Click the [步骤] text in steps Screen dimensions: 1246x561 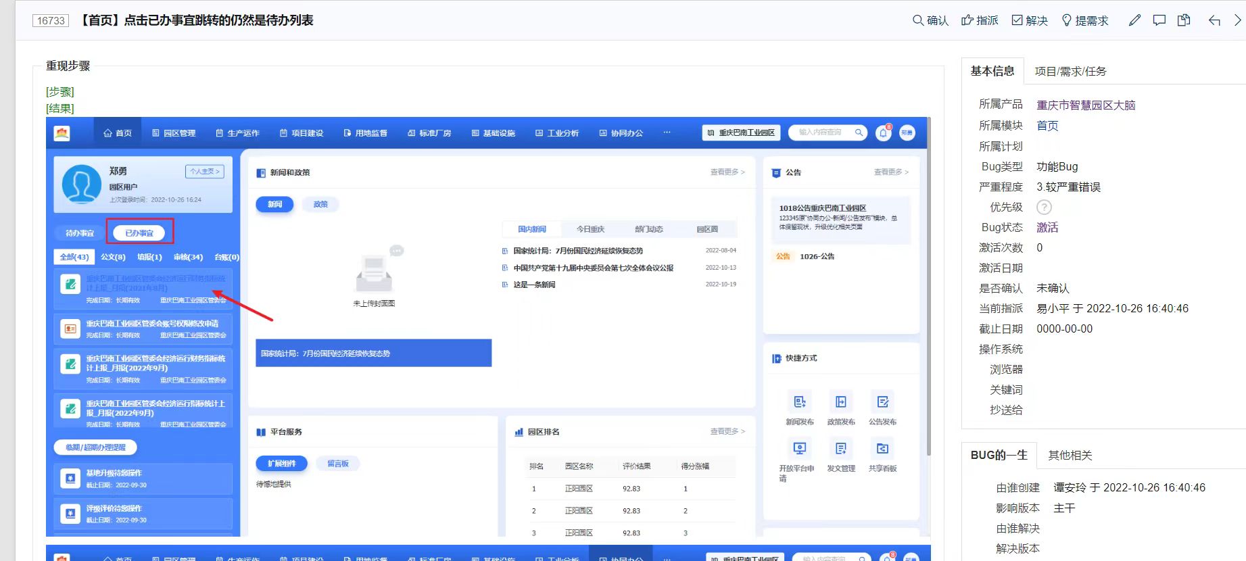[x=60, y=92]
